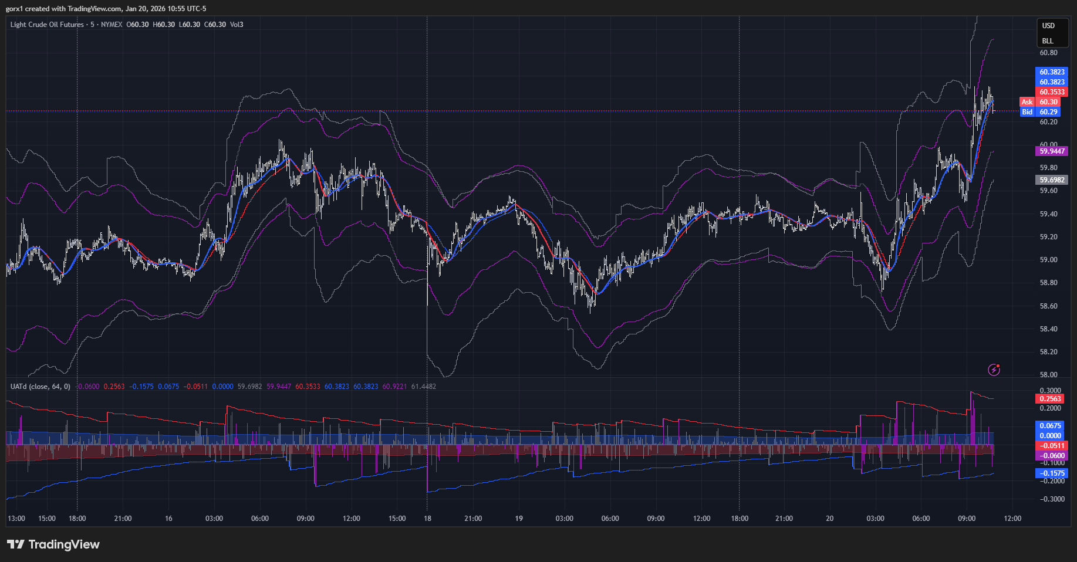Click date 20 on the time axis

(829, 519)
